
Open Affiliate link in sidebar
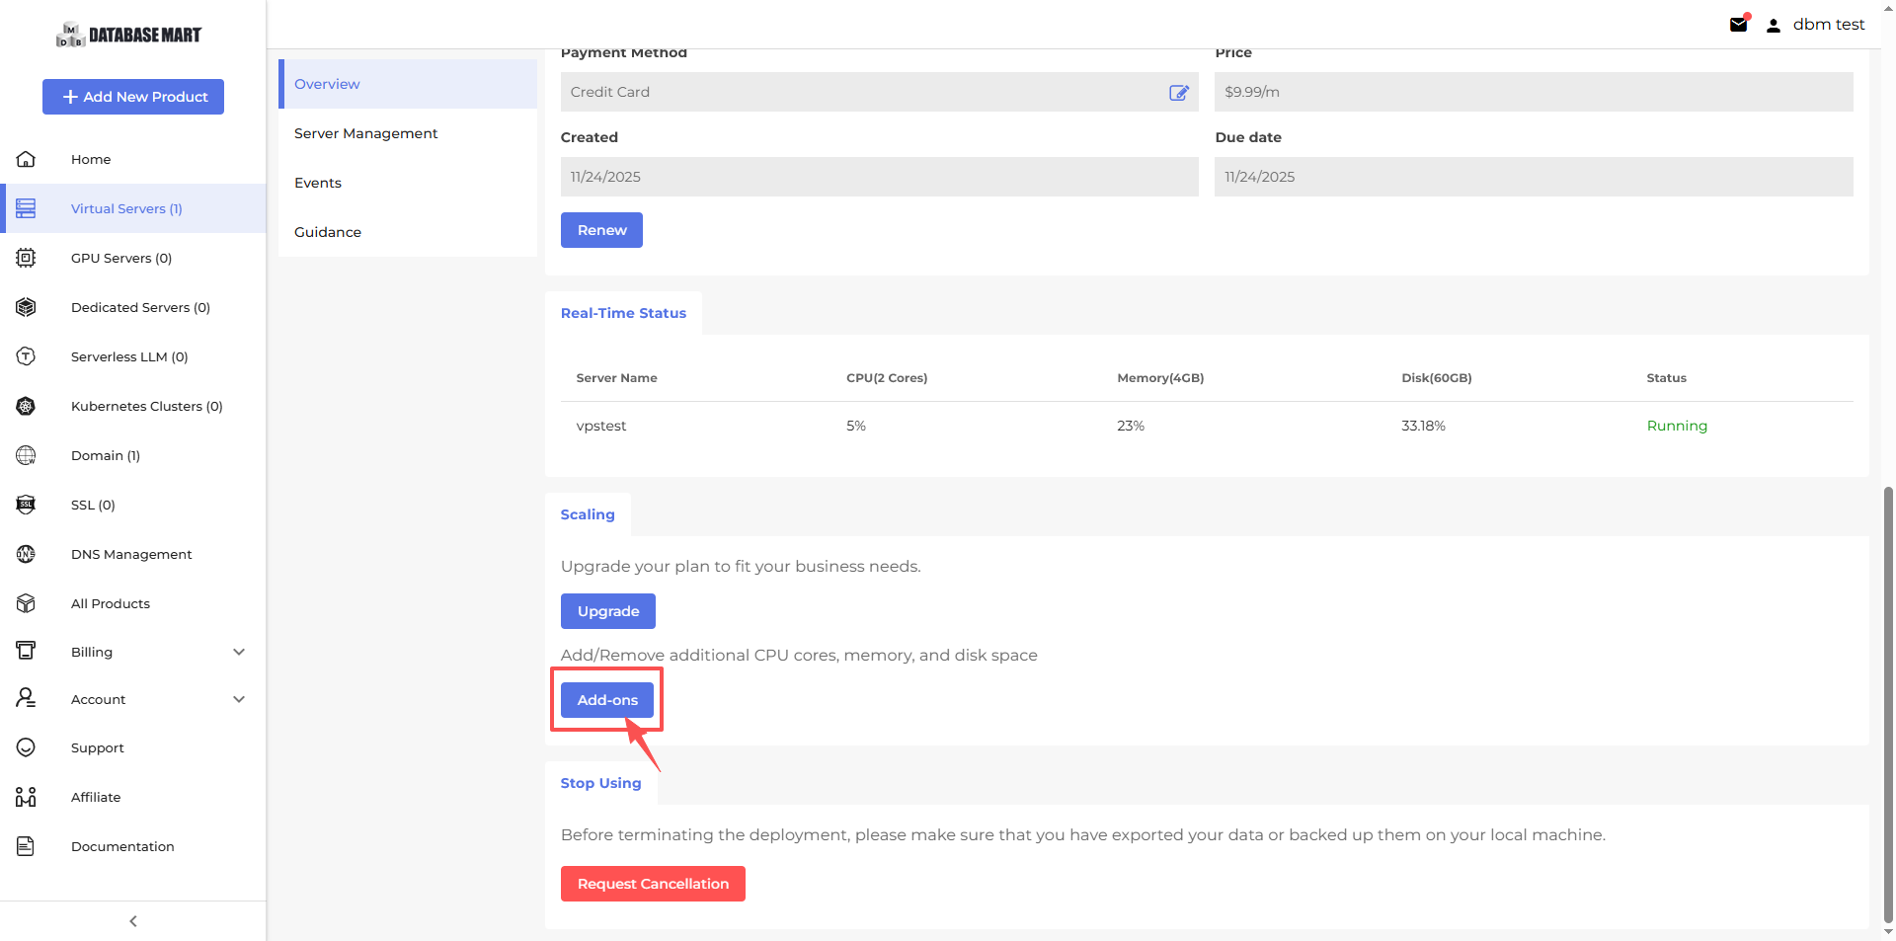pos(96,797)
